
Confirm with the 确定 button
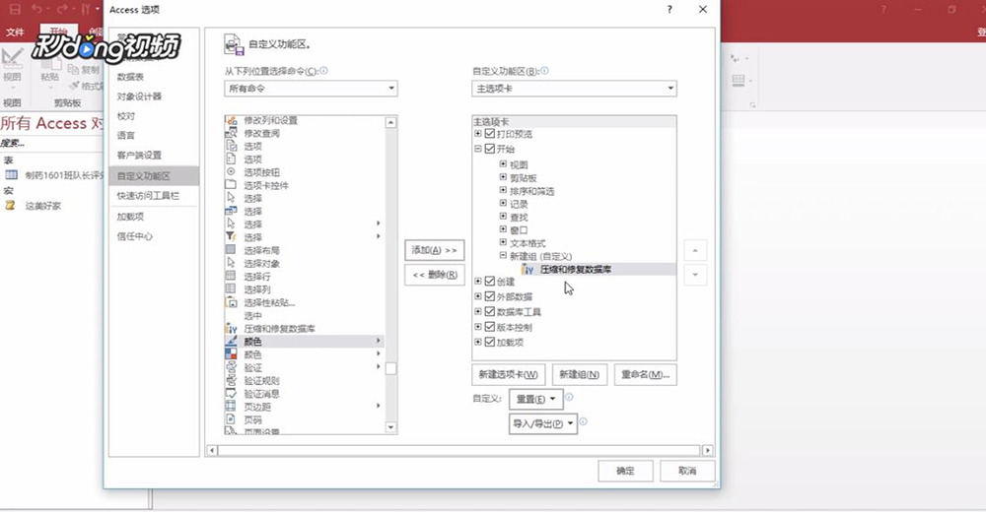coord(625,471)
